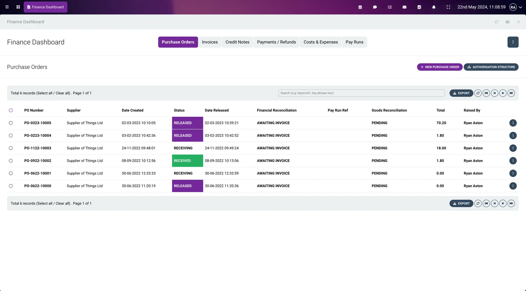
Task: Refresh the table using top refresh icon
Action: (x=478, y=93)
